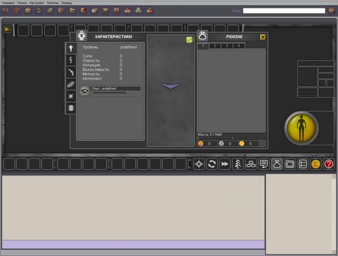Toggle the eye icon beside Опыт bar
The height and width of the screenshot is (256, 338).
[84, 91]
